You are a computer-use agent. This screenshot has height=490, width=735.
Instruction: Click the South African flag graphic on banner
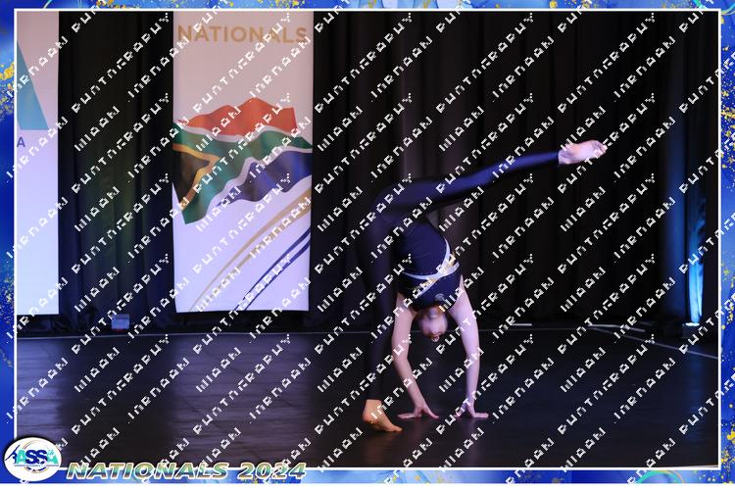tap(242, 160)
